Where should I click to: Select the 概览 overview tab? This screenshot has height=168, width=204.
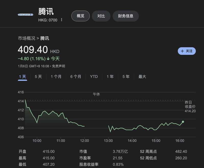point(81,16)
